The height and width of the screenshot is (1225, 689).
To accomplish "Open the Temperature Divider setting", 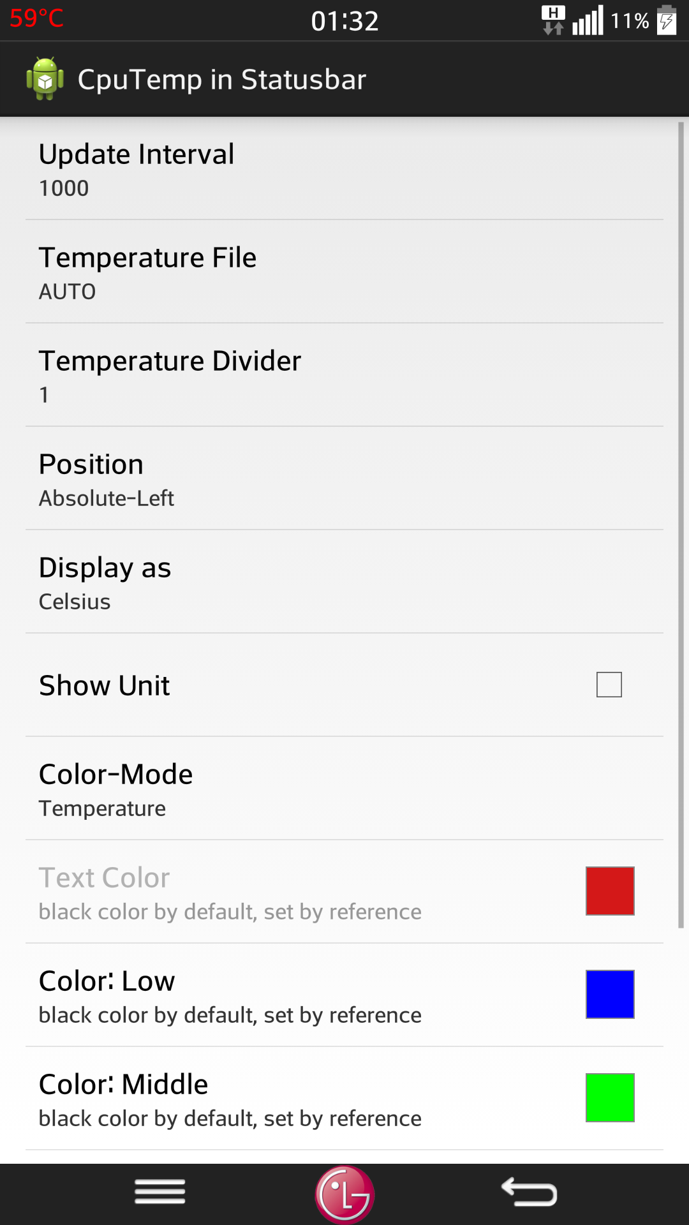I will tap(344, 375).
